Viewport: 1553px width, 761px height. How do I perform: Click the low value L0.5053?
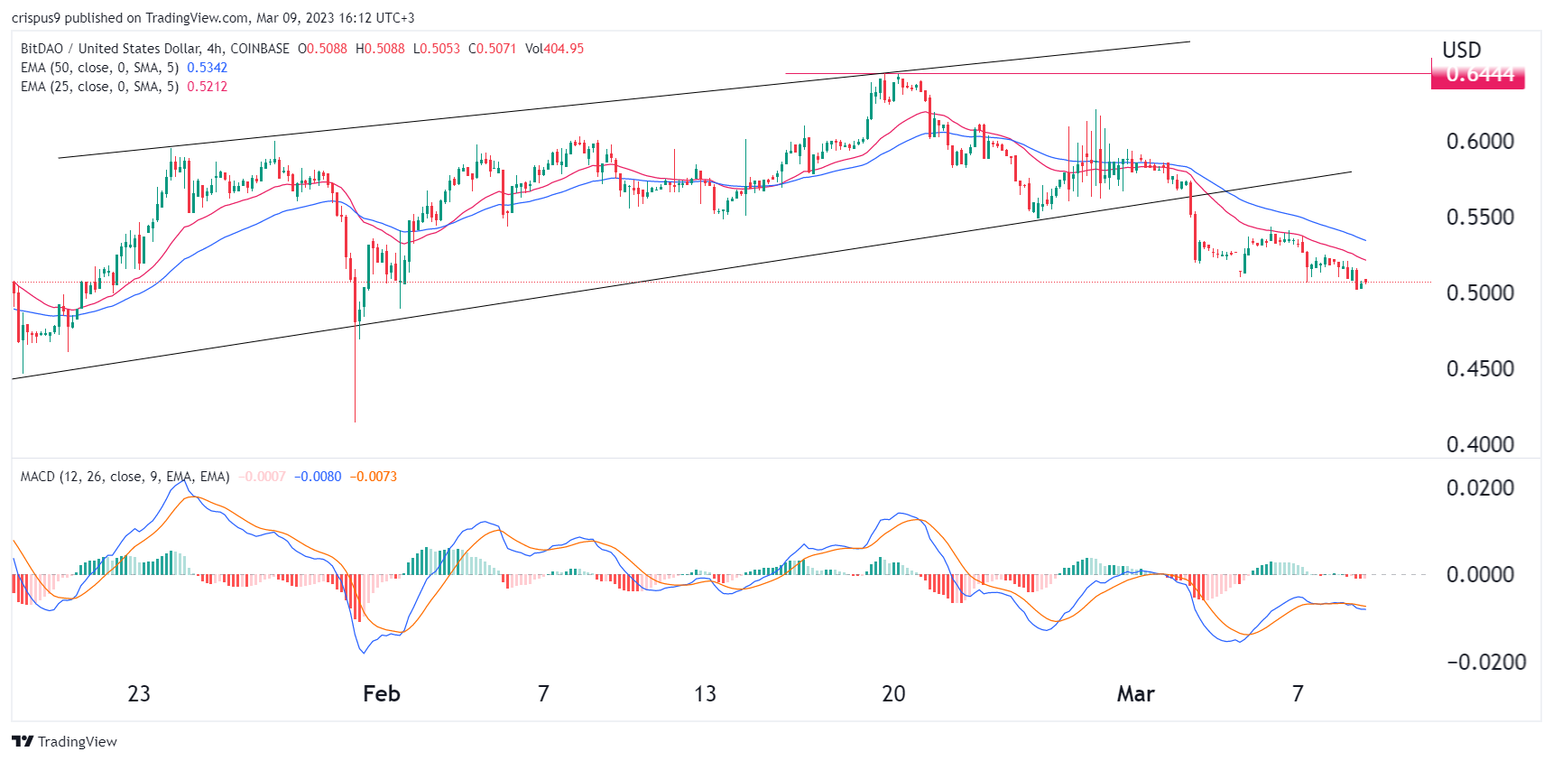coord(437,49)
